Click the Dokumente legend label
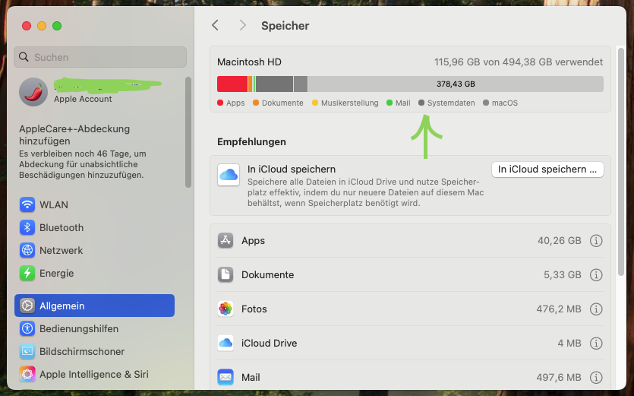634x396 pixels. pos(282,103)
